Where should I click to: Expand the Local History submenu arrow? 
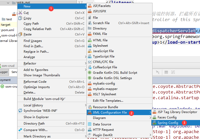(x=85, y=105)
